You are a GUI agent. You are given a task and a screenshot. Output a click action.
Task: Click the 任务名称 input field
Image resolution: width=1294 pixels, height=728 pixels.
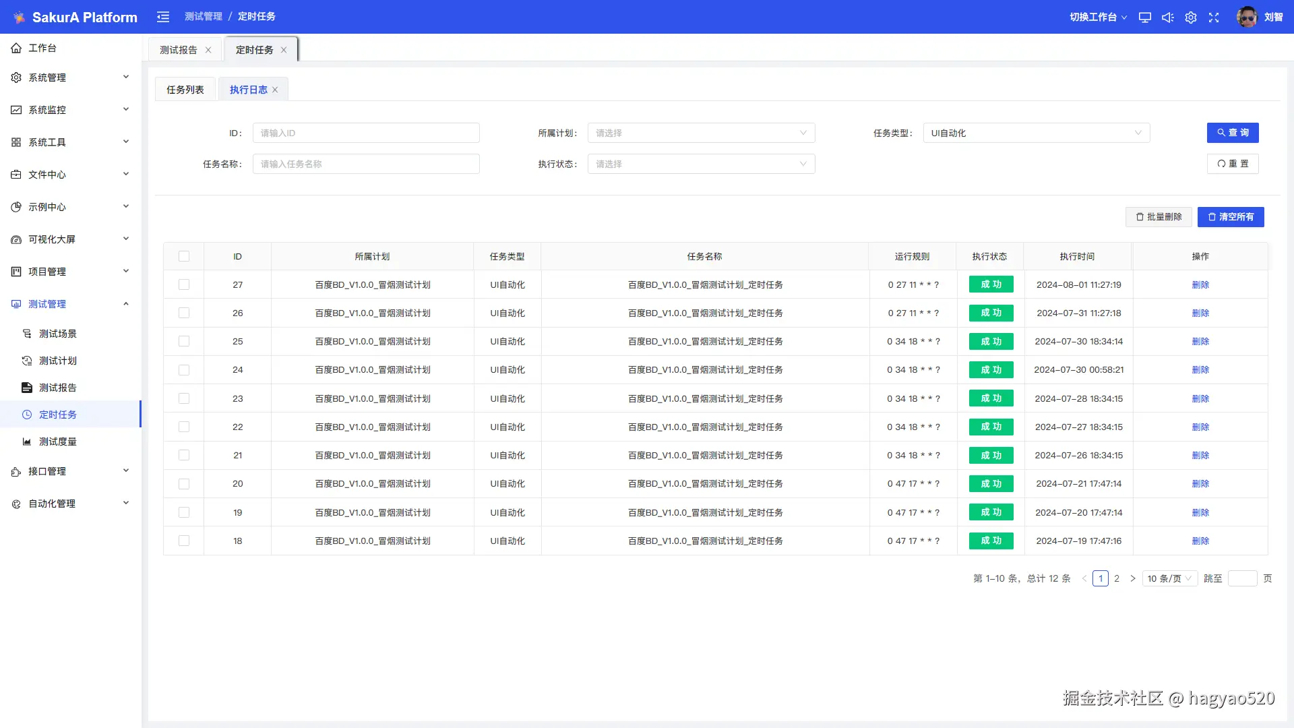pos(366,164)
